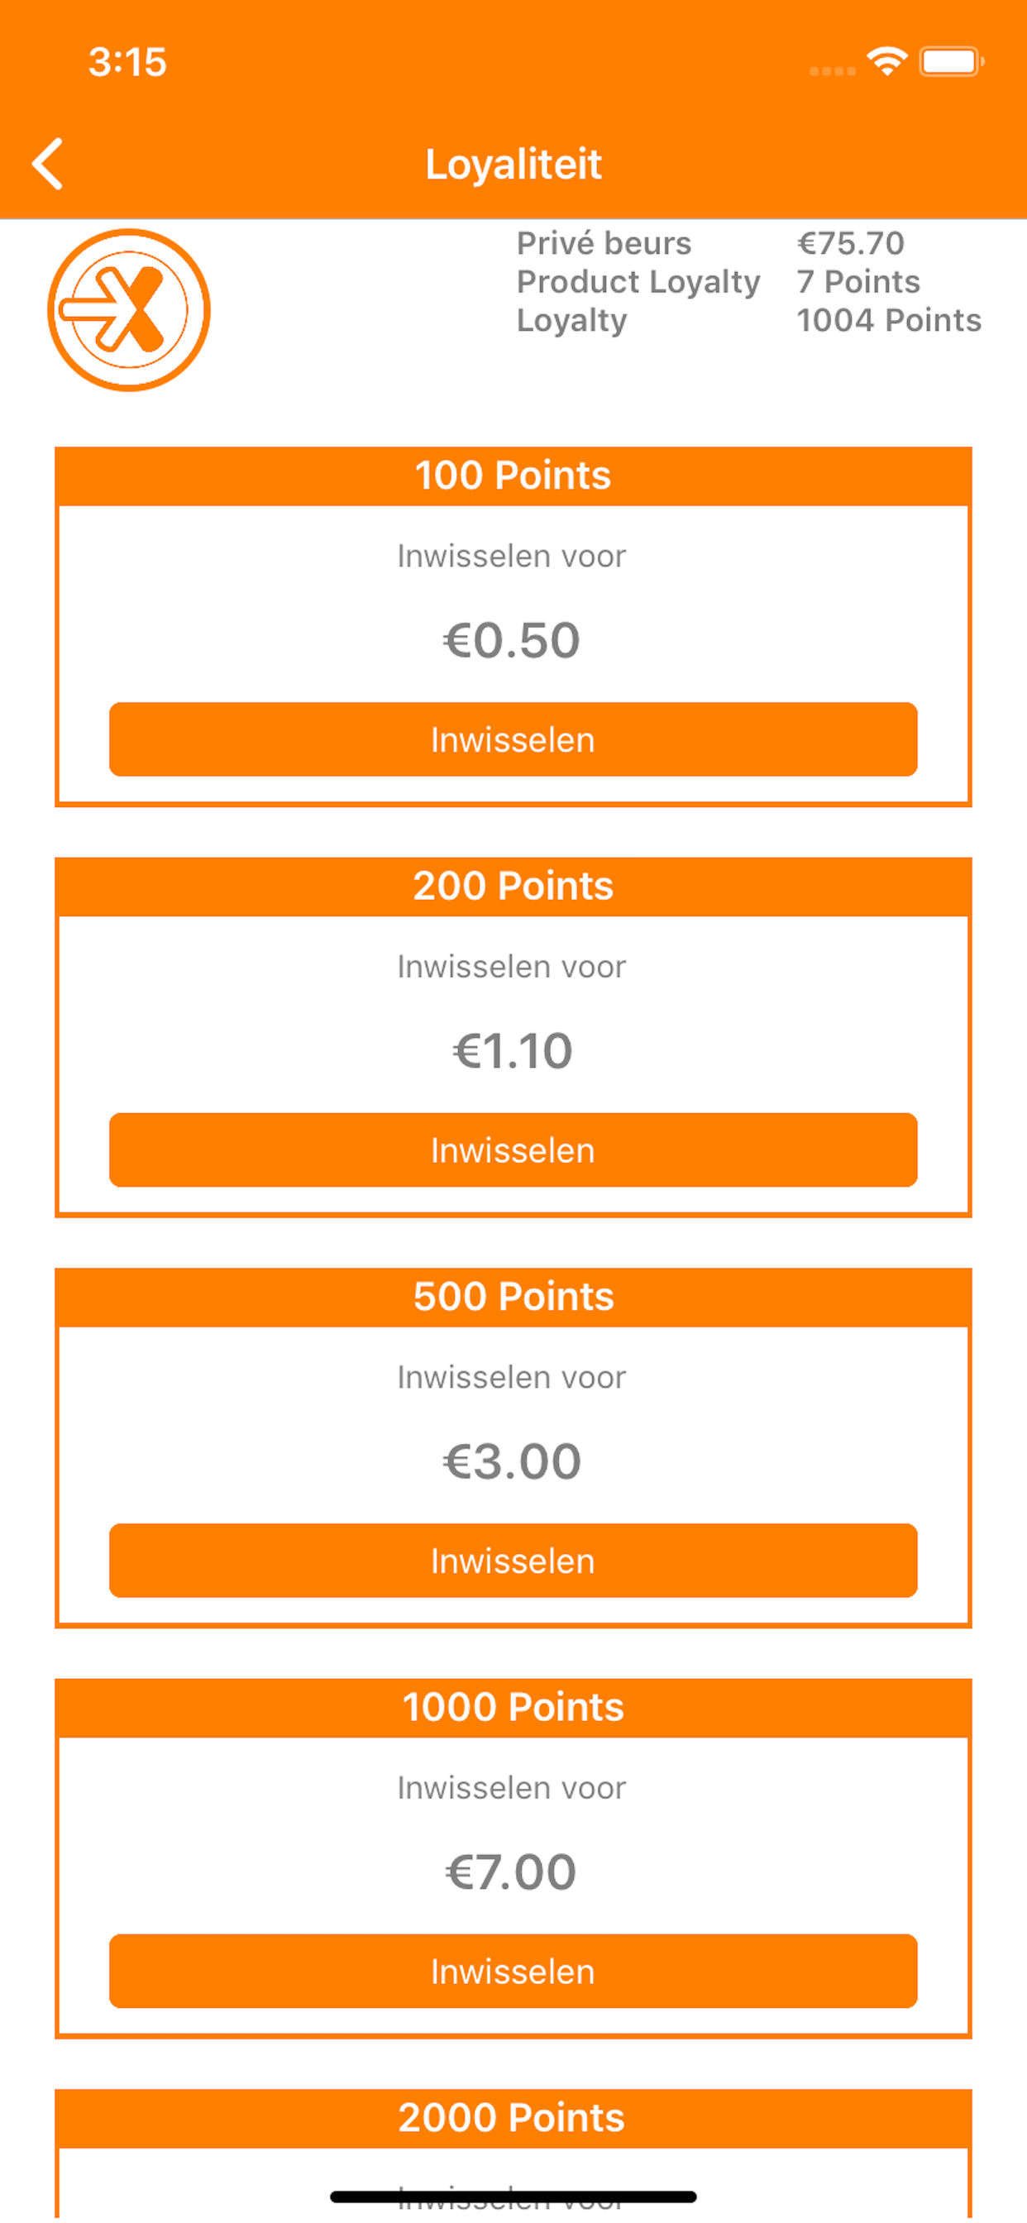Redeem 100 Points with Inwisselen button
Image resolution: width=1027 pixels, height=2223 pixels.
pos(513,739)
